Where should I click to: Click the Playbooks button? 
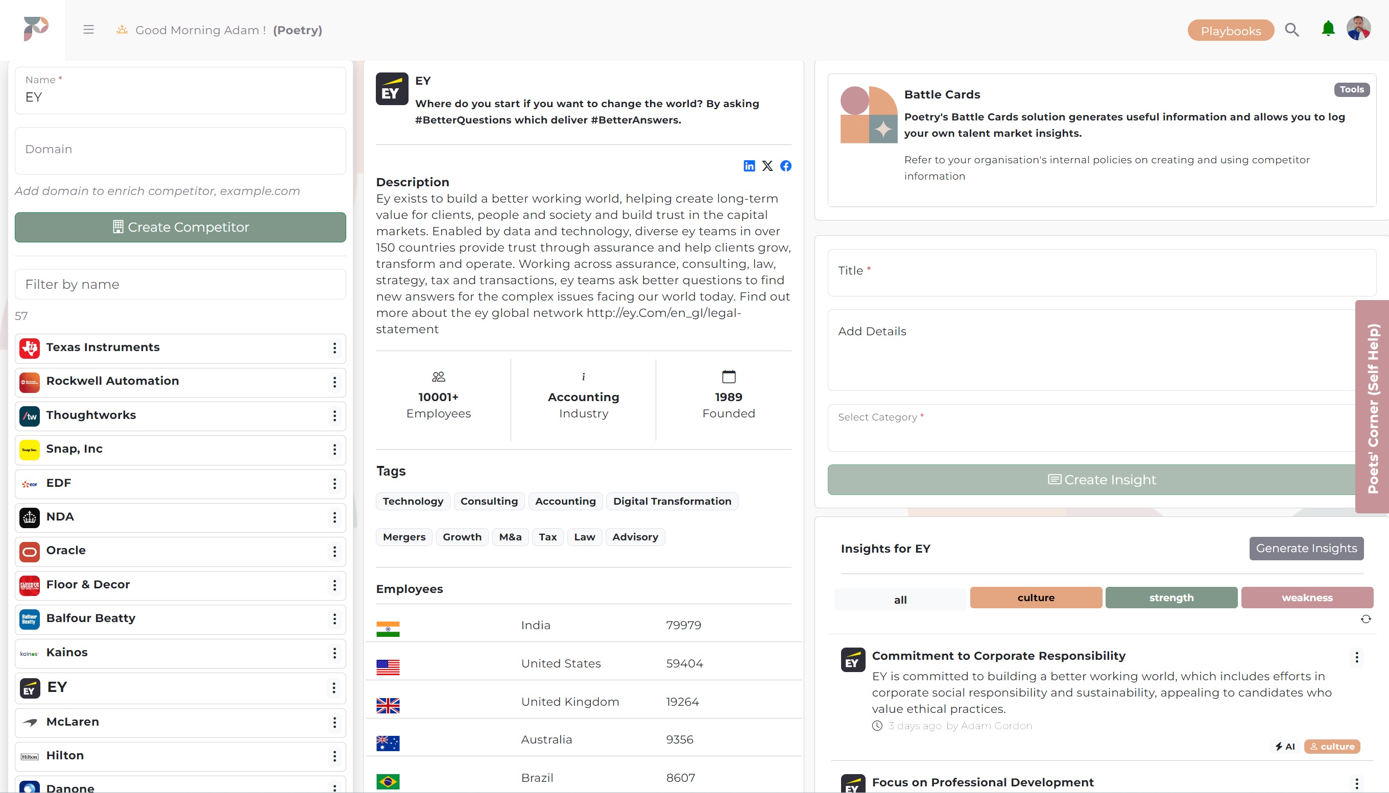(x=1230, y=31)
